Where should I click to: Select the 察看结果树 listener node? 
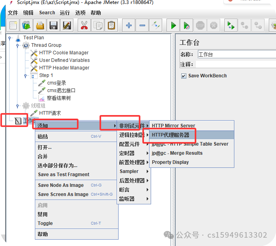click(x=59, y=98)
